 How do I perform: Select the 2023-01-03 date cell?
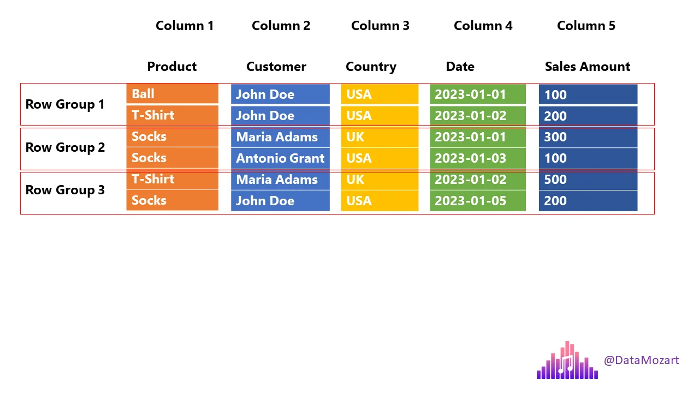[477, 158]
